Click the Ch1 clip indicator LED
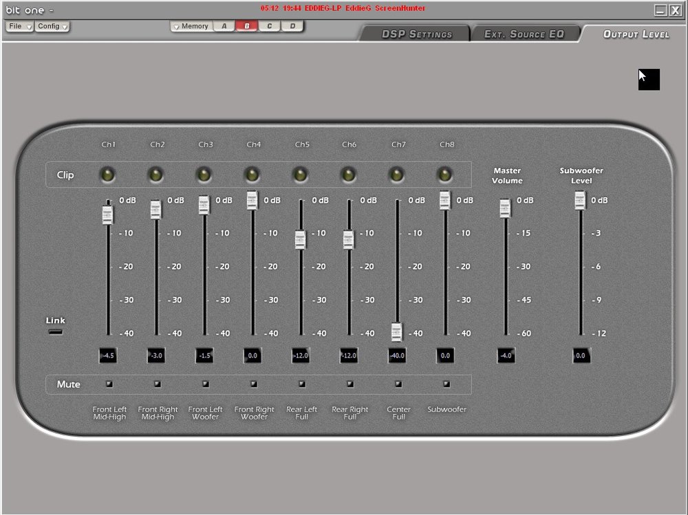This screenshot has width=688, height=515. 107,175
